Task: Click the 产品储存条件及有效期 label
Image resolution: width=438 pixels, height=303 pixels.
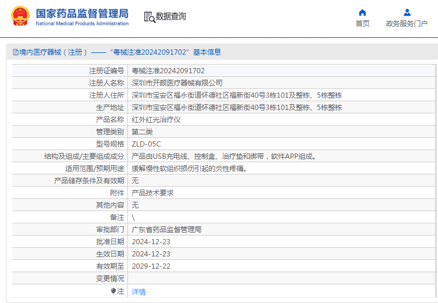Action: click(89, 181)
